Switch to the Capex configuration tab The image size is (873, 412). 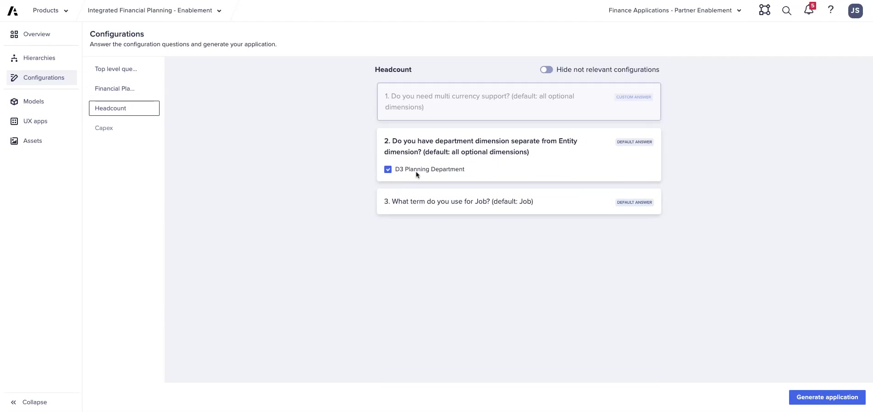104,128
